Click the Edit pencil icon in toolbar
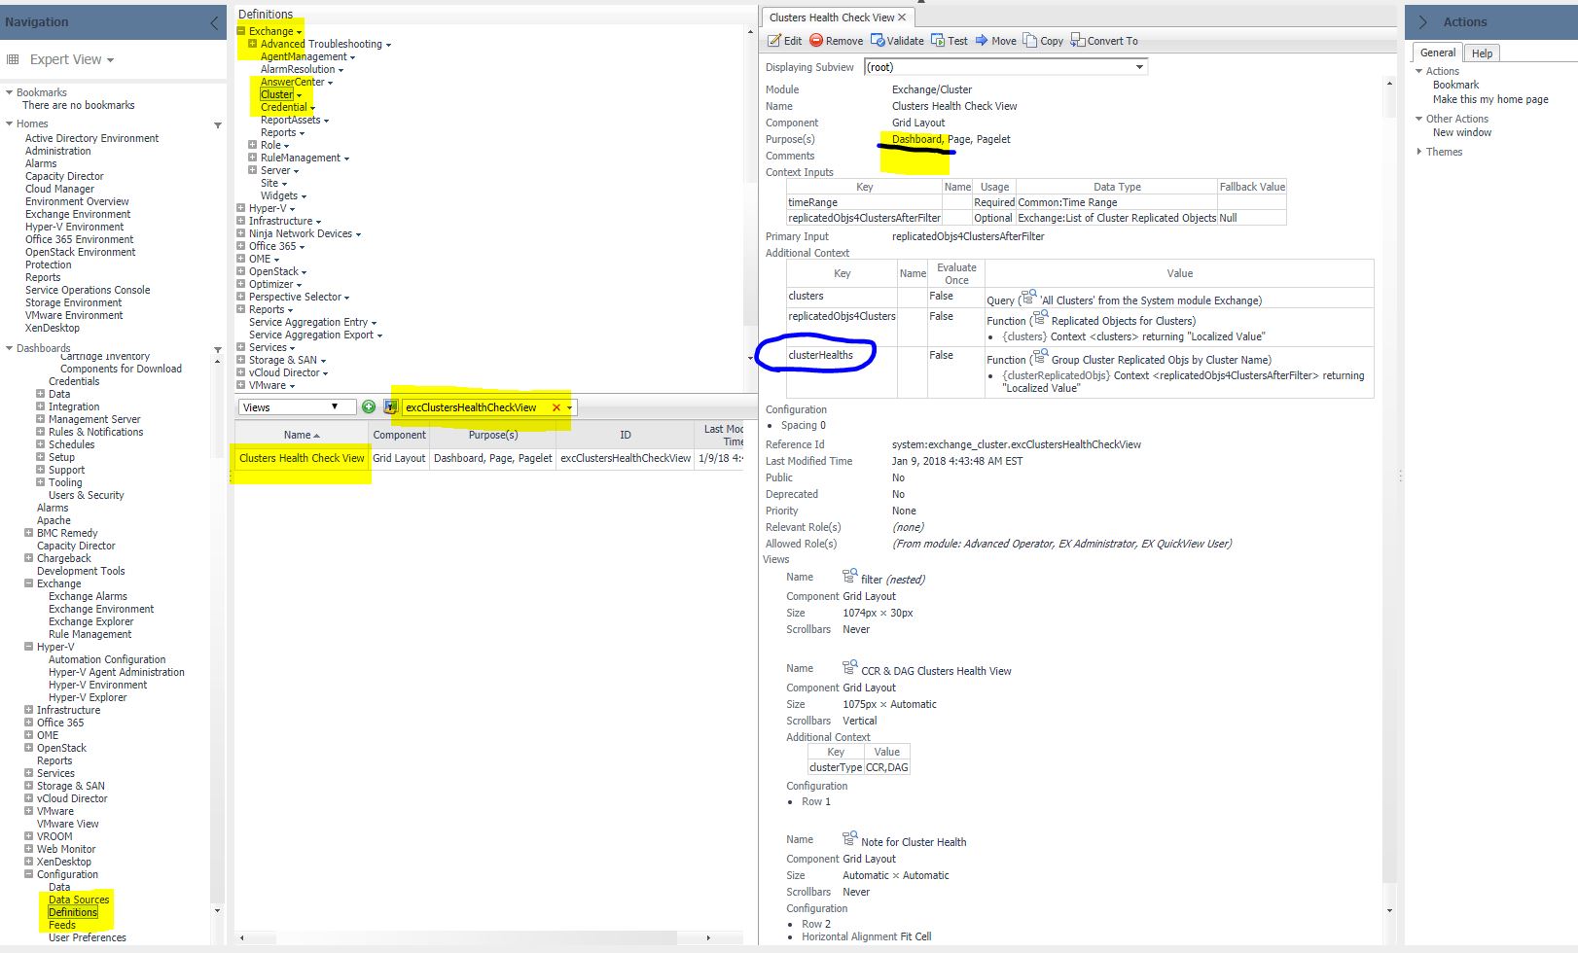Image resolution: width=1578 pixels, height=953 pixels. click(774, 41)
